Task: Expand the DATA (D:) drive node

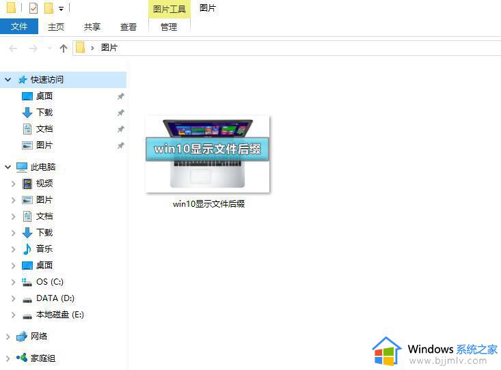Action: tap(14, 298)
